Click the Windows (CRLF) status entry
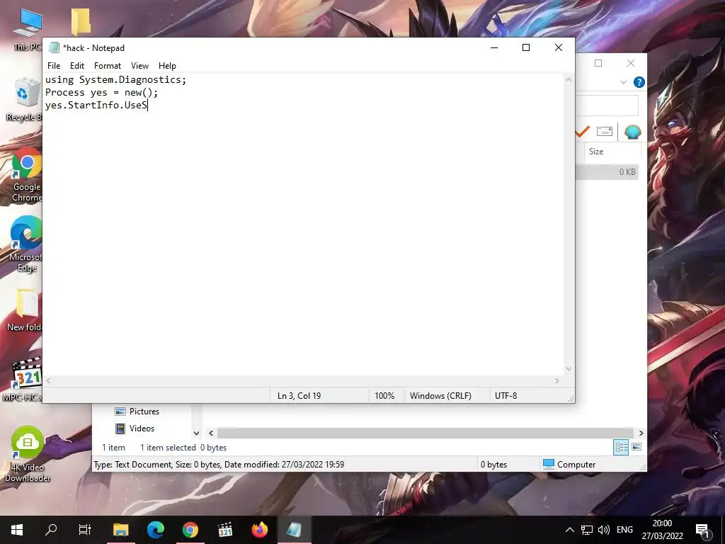Viewport: 725px width, 544px height. point(440,396)
